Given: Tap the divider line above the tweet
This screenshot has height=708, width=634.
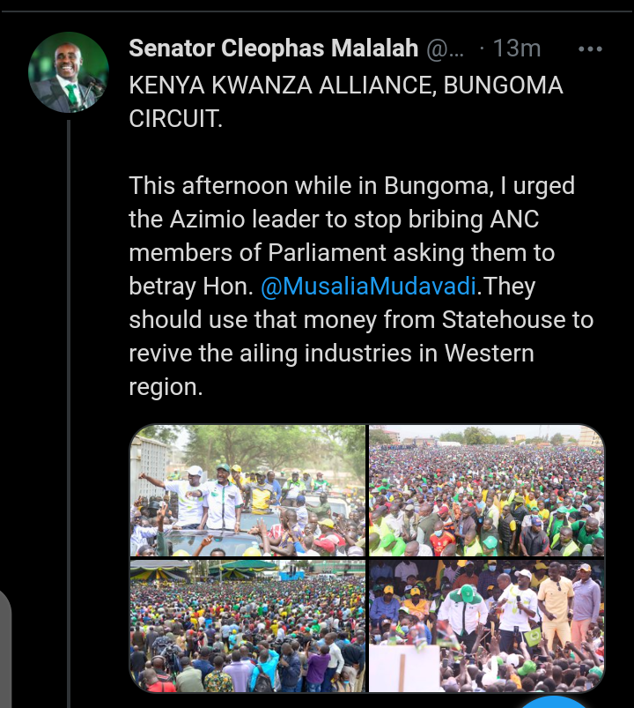Looking at the screenshot, I should (317, 11).
